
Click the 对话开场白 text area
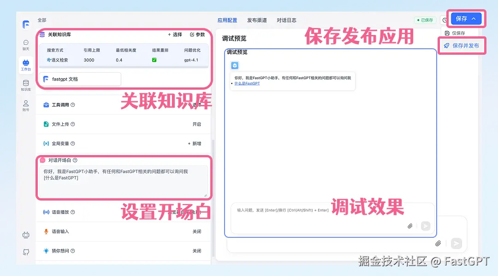123,182
